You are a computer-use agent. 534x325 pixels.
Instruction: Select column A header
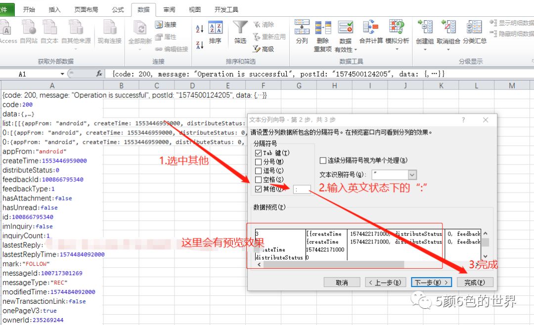pyautogui.click(x=52, y=86)
